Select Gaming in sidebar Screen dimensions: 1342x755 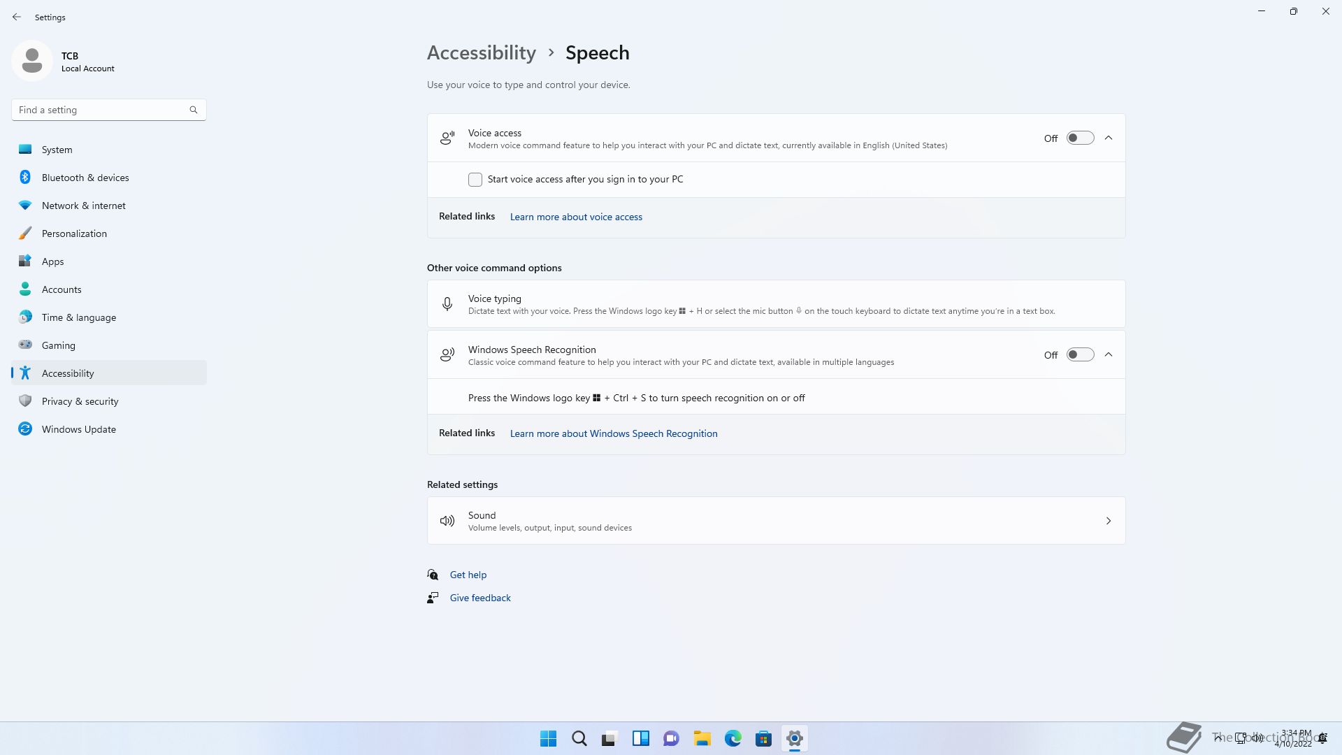pyautogui.click(x=109, y=345)
